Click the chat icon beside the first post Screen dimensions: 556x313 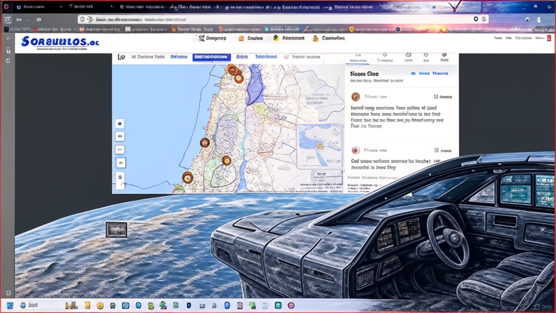click(436, 97)
